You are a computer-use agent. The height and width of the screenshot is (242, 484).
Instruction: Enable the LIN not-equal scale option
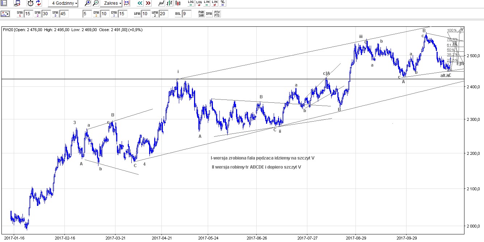(x=215, y=3)
